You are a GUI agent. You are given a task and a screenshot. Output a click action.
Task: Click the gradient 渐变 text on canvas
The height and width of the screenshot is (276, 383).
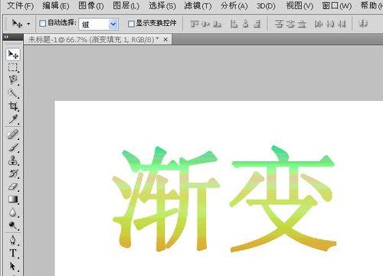point(224,199)
